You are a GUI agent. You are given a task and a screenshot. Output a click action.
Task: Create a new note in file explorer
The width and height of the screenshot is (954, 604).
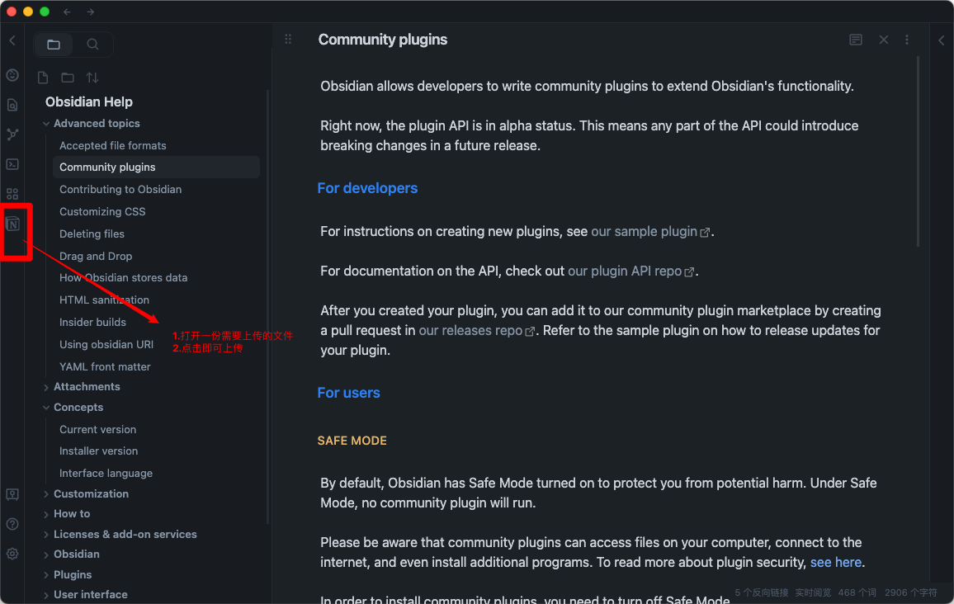[44, 78]
